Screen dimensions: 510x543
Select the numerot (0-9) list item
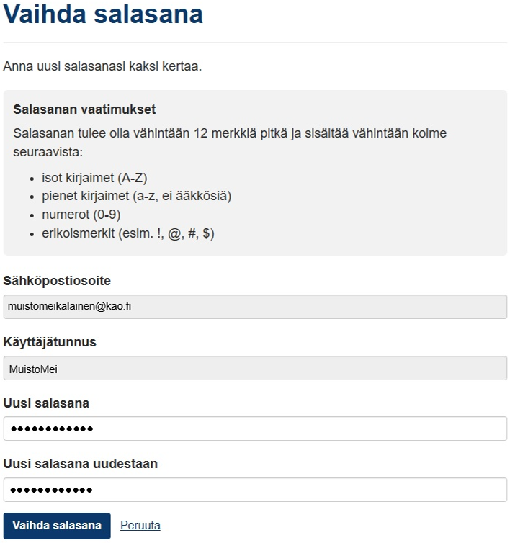click(x=81, y=215)
